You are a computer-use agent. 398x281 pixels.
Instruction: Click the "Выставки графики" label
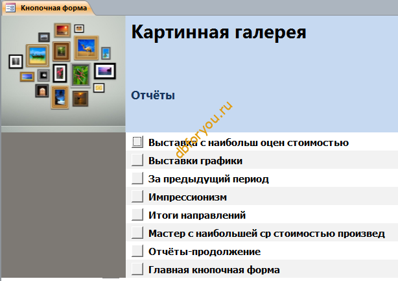pos(196,161)
